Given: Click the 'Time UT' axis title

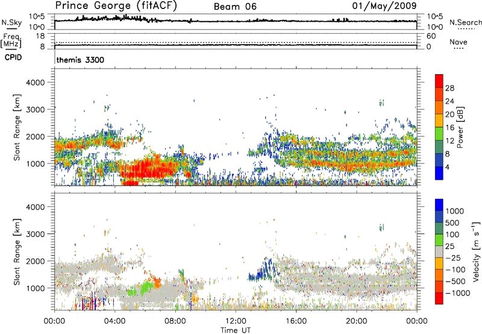Looking at the screenshot, I should tap(236, 330).
